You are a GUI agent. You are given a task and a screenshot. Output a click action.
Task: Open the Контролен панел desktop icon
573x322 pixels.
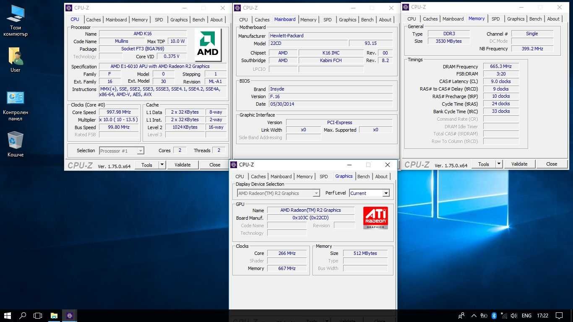point(16,106)
